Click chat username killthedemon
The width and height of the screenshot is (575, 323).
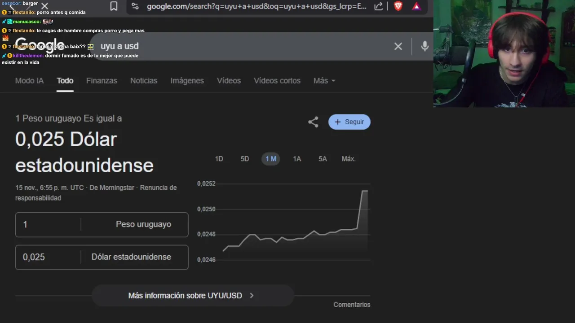coord(28,56)
